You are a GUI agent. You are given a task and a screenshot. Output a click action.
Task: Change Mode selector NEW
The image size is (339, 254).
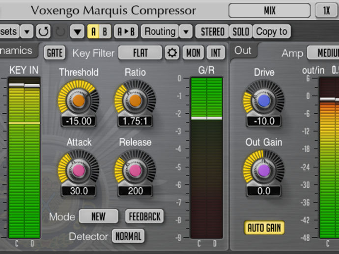coord(98,216)
